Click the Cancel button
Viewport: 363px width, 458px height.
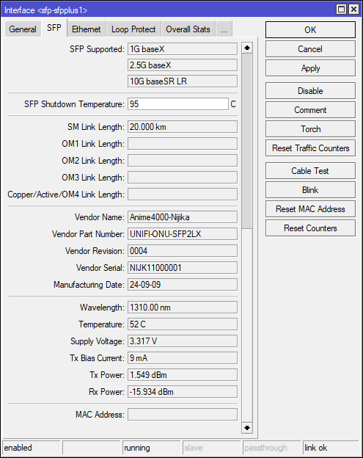pos(310,49)
